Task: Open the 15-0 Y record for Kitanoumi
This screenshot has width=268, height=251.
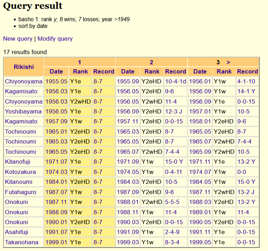Action: [246, 182]
